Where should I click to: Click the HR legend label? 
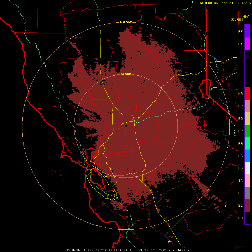pos(241,131)
